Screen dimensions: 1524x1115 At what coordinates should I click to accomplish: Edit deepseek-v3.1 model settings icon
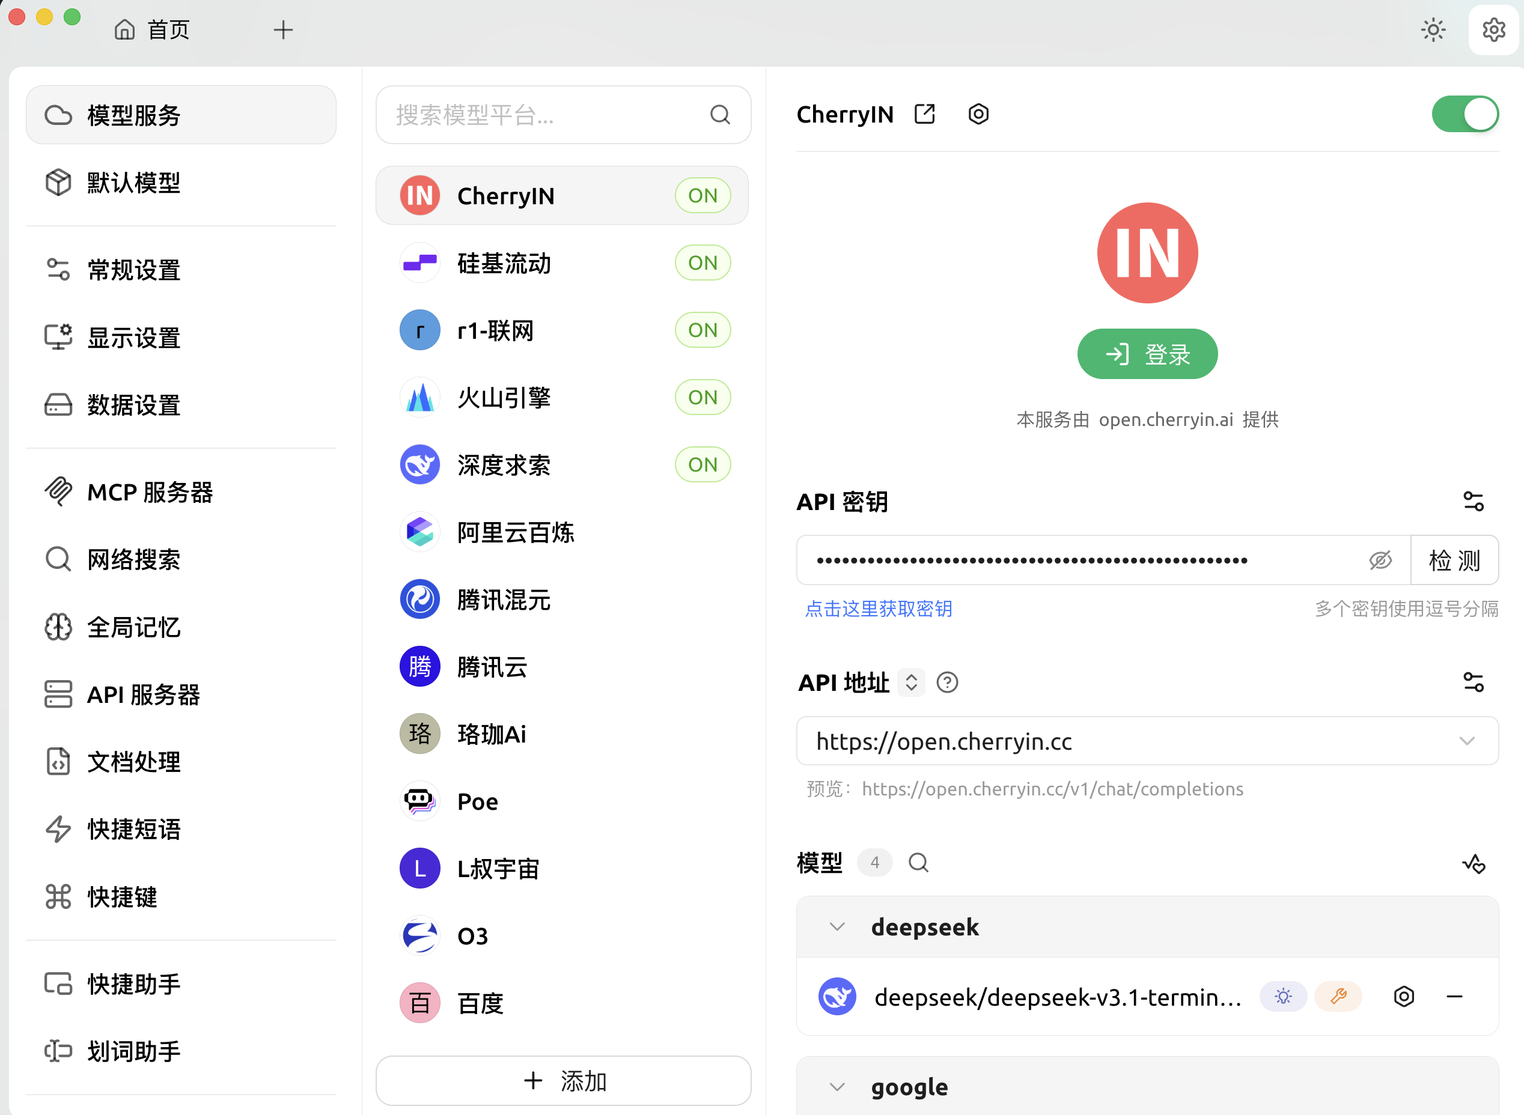point(1404,996)
